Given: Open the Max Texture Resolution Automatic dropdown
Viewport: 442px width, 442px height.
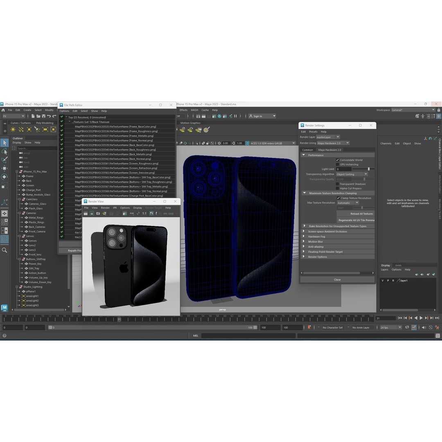Looking at the screenshot, I should pos(348,203).
